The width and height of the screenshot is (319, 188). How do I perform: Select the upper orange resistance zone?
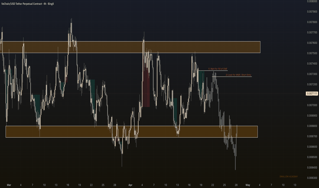pyautogui.click(x=130, y=47)
